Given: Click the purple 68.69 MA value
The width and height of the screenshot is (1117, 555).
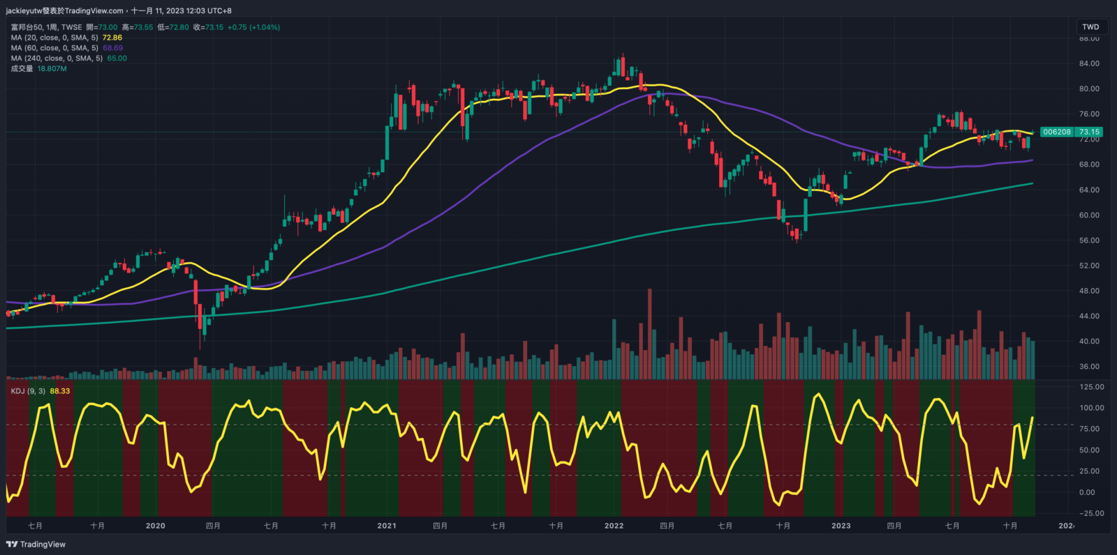Looking at the screenshot, I should 112,48.
